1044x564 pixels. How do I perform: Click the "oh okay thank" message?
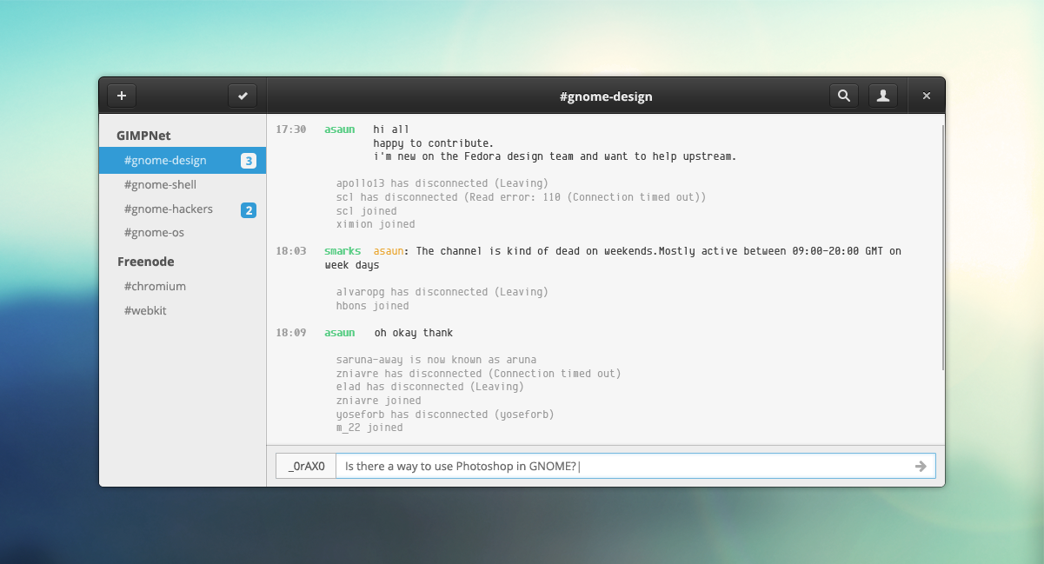[x=414, y=333]
